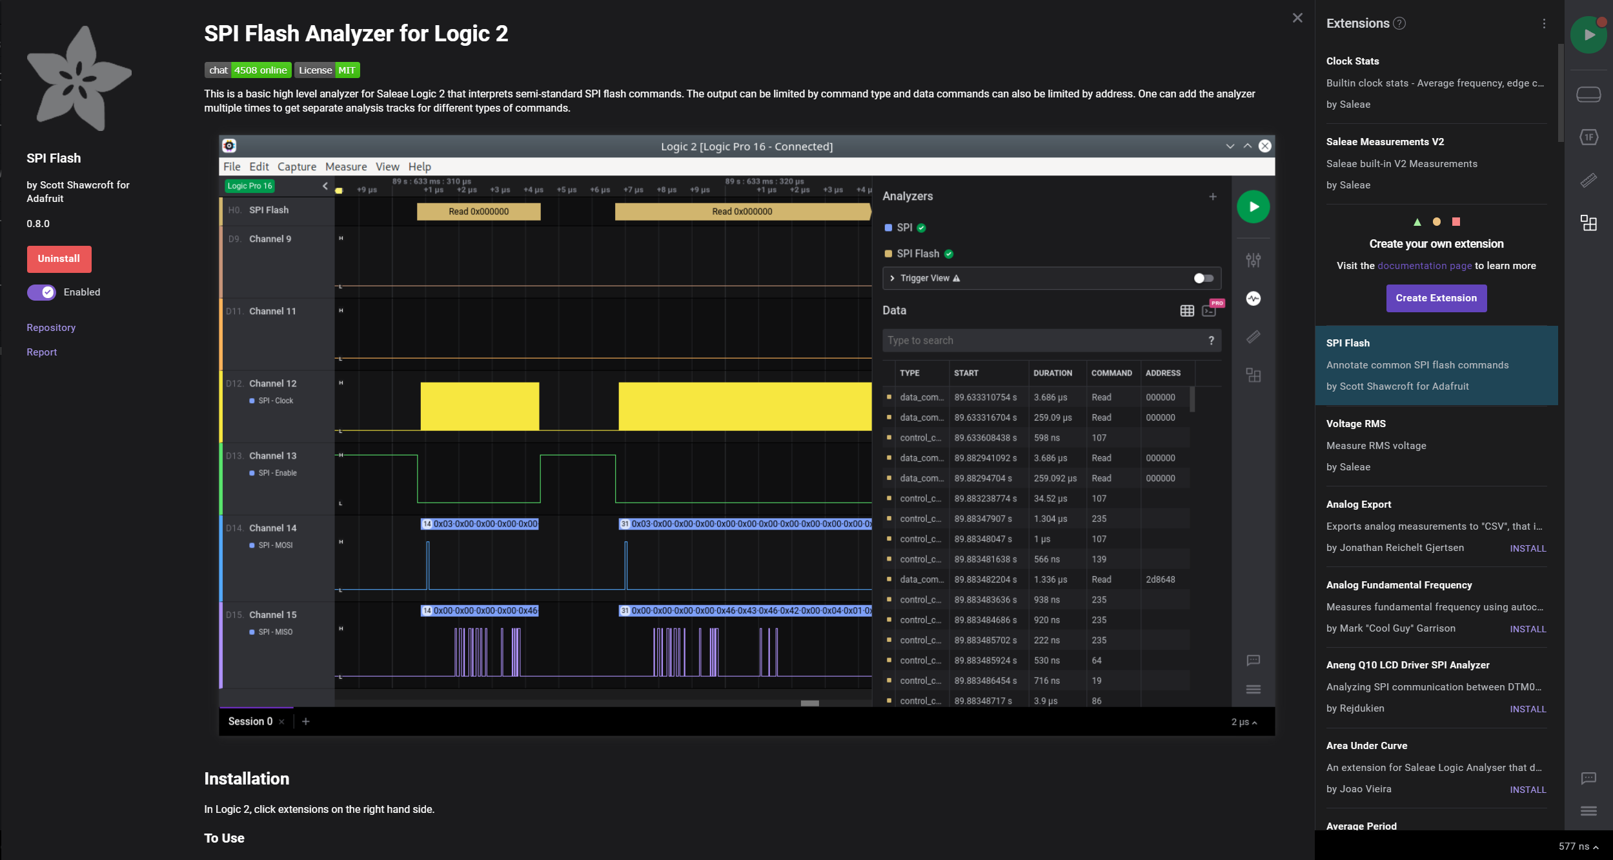Viewport: 1613px width, 860px height.
Task: Click the waveform analyzers icon in screenshot
Action: coord(1253,298)
